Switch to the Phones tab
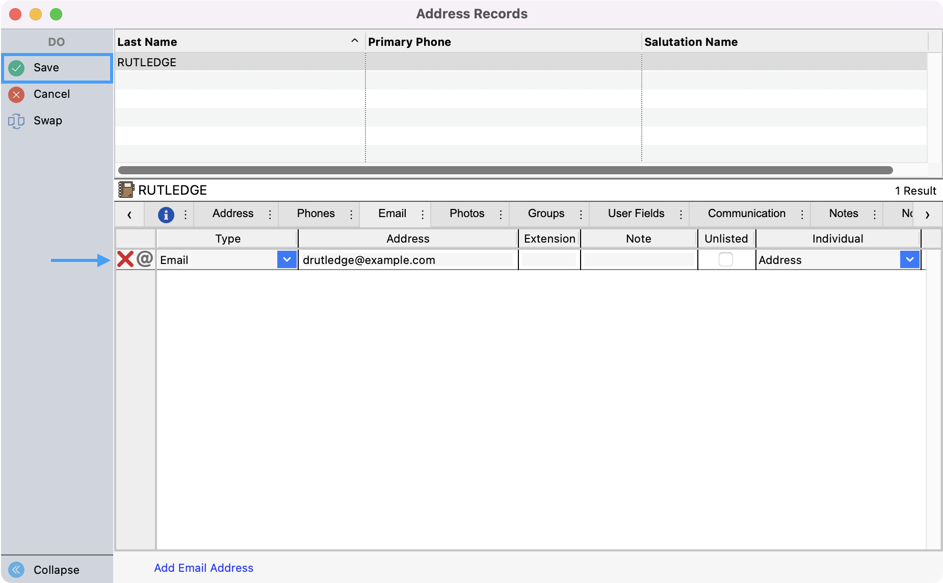 (x=316, y=214)
